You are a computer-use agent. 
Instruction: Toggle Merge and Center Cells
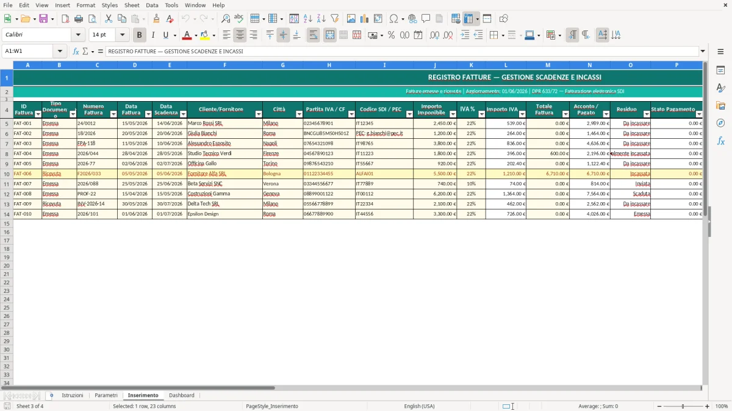click(x=330, y=35)
